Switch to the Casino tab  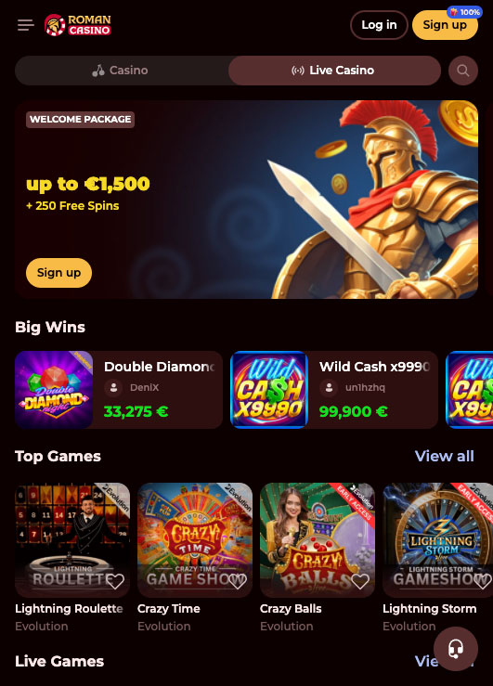(x=122, y=71)
